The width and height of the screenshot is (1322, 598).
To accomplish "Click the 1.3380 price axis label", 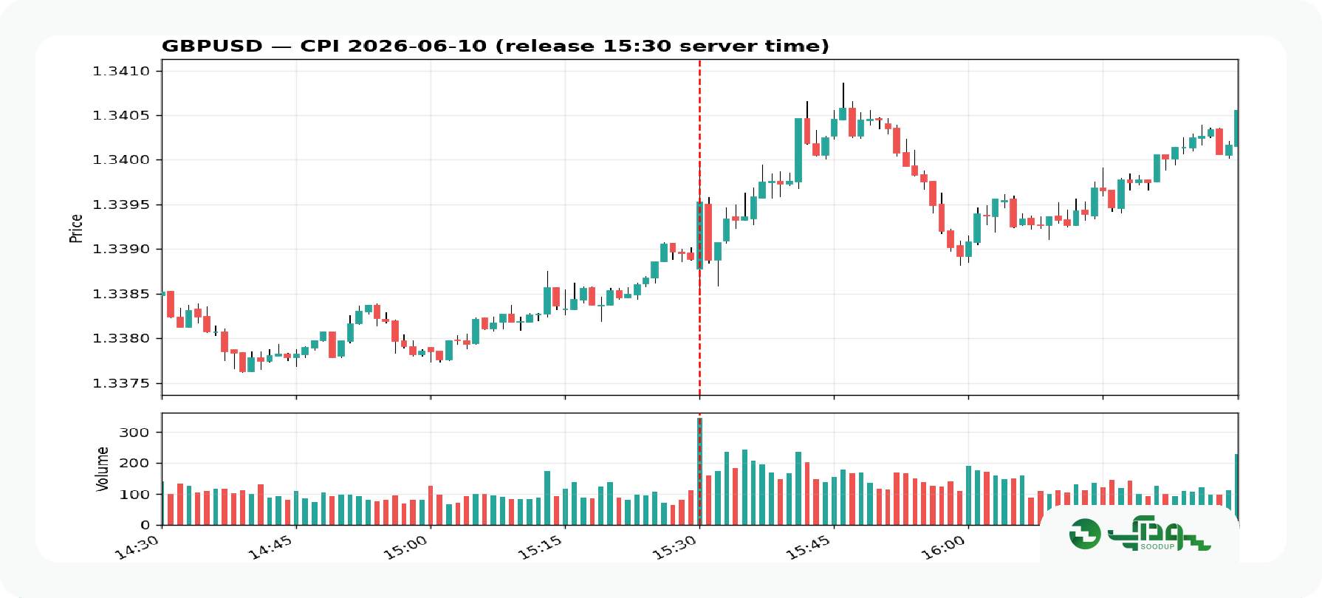I will 121,338.
